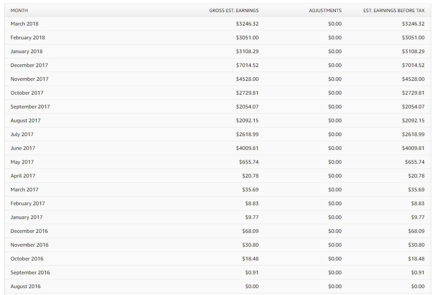Screen dimensions: 436x295
Task: Click before-tax earnings $4528.00 for November 2017
Action: (413, 79)
